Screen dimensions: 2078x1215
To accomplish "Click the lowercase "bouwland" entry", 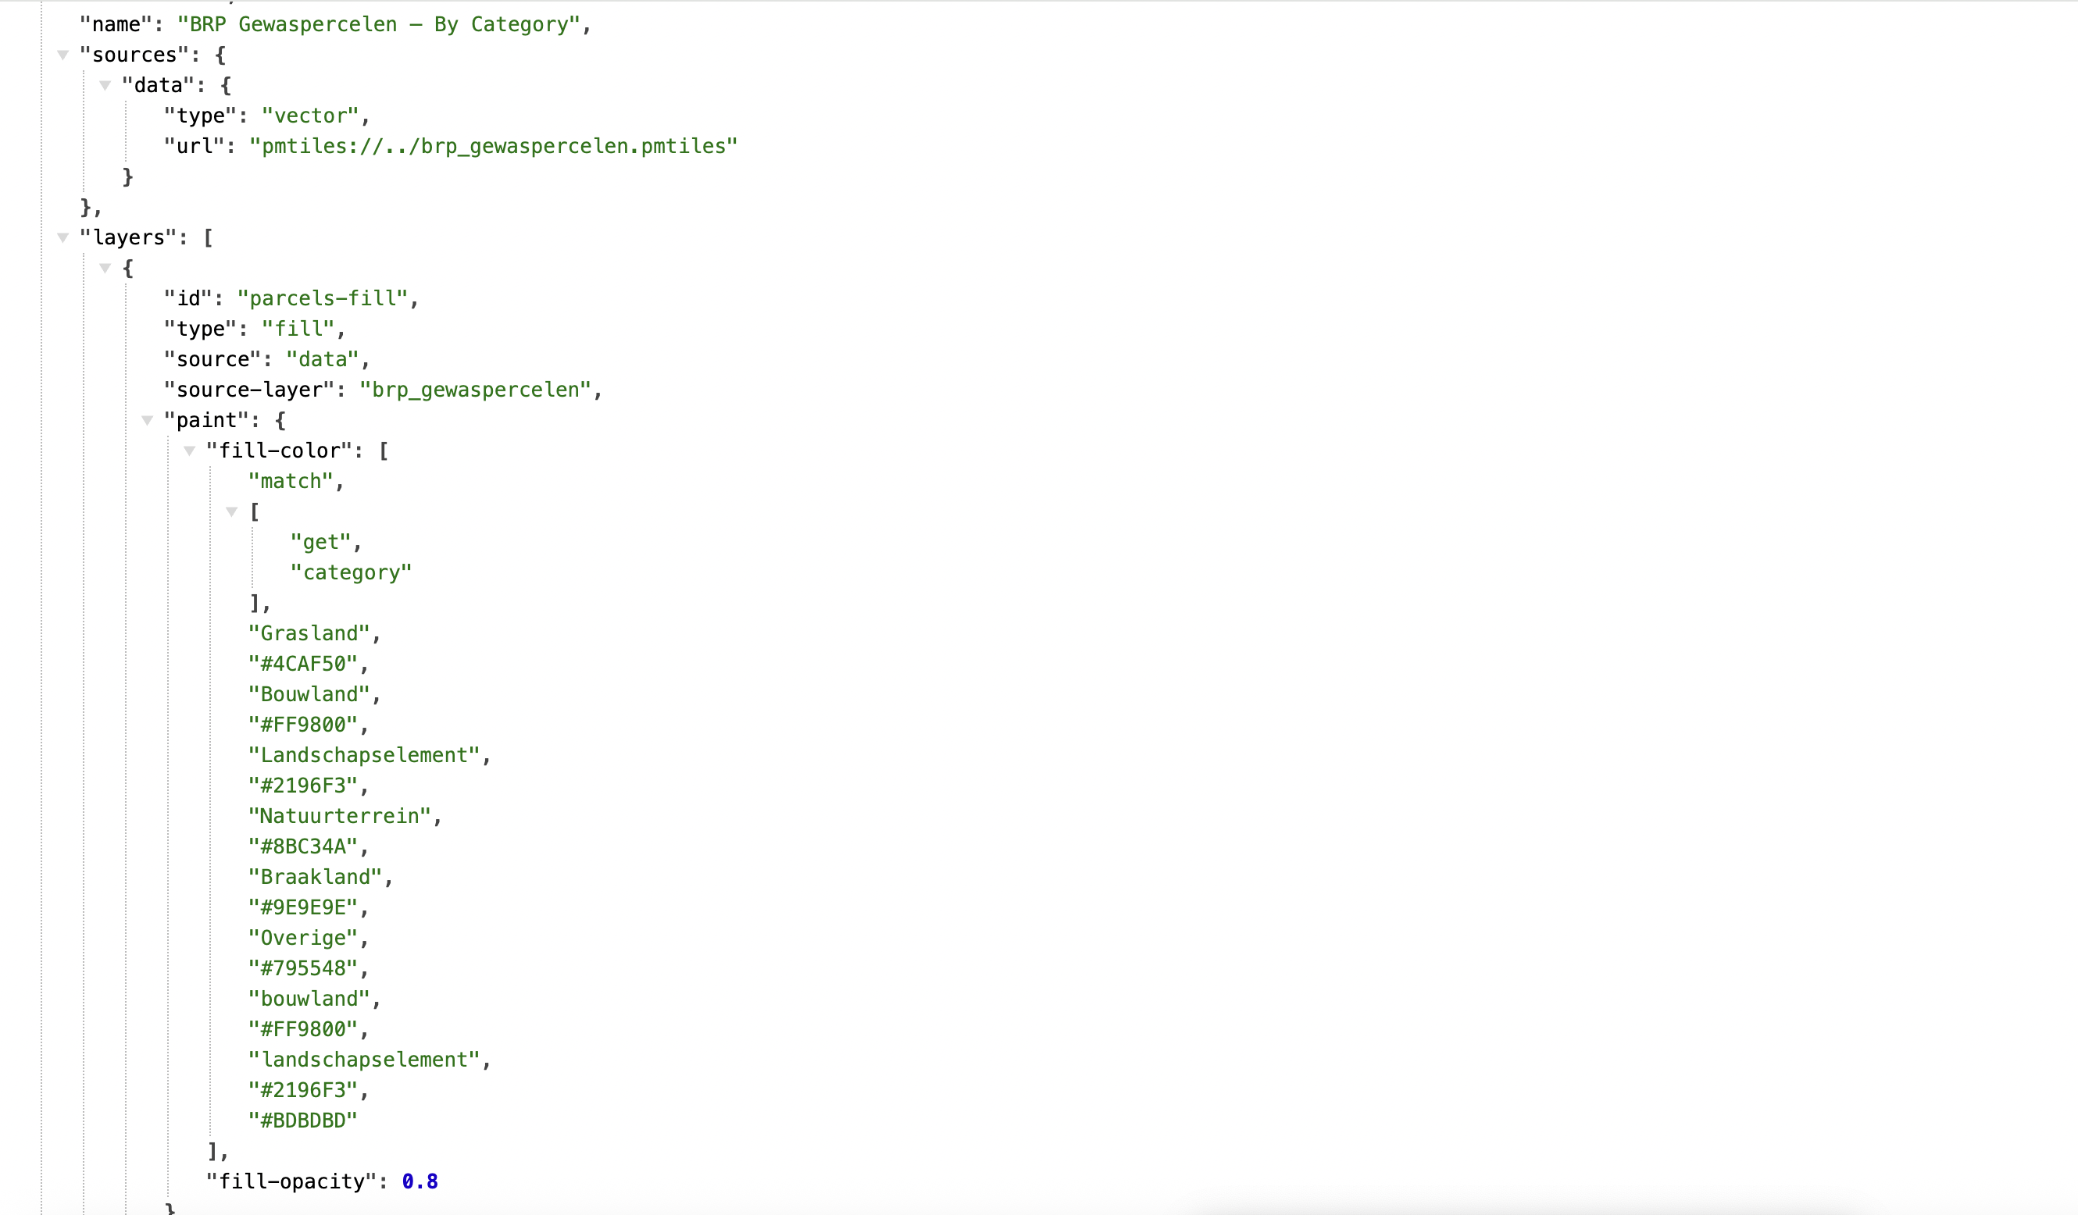I will click(x=309, y=999).
